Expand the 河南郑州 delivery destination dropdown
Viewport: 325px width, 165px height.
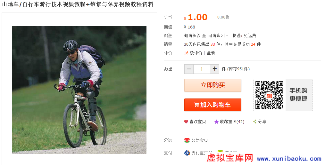coord(218,35)
